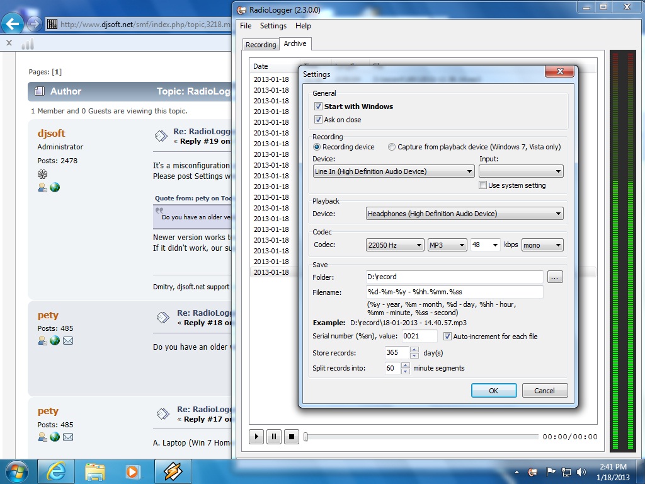Image resolution: width=645 pixels, height=484 pixels.
Task: Open the File menu
Action: tap(246, 25)
